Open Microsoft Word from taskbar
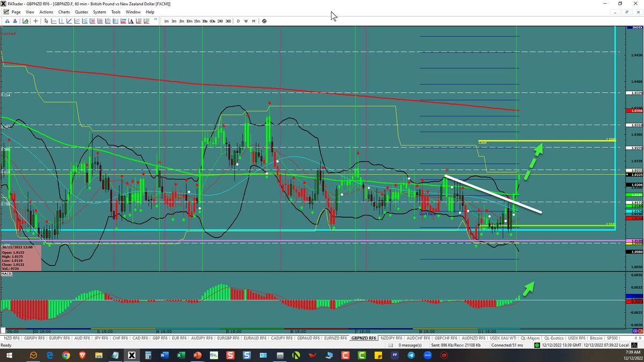The width and height of the screenshot is (644, 362). click(164, 355)
